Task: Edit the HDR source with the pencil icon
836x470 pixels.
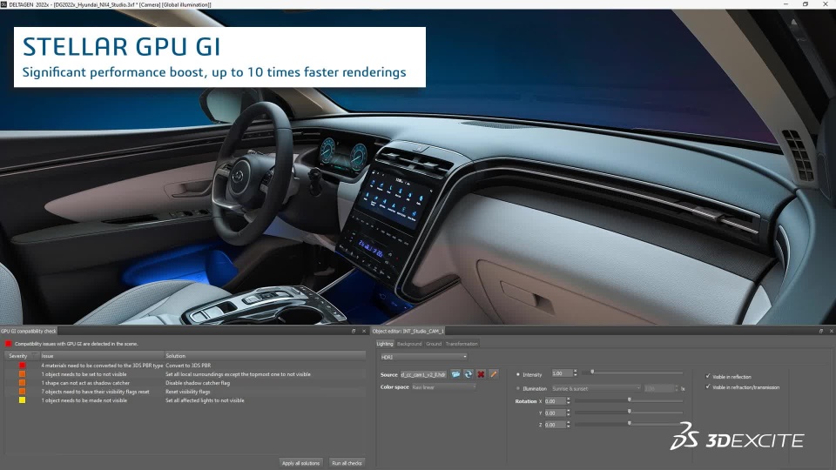Action: 494,374
